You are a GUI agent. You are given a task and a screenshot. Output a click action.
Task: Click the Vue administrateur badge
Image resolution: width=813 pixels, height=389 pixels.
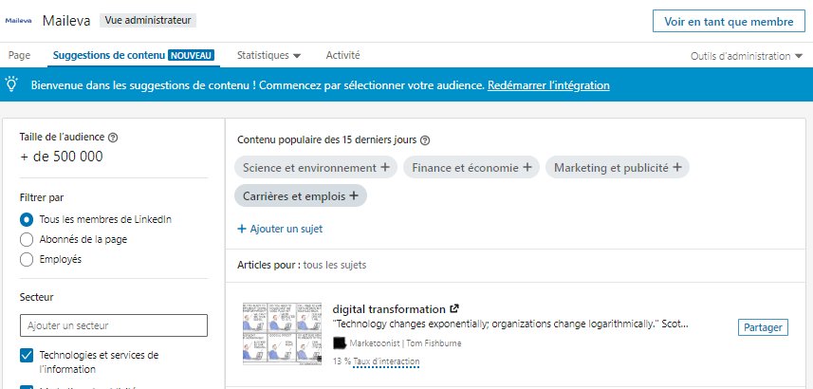click(x=148, y=21)
